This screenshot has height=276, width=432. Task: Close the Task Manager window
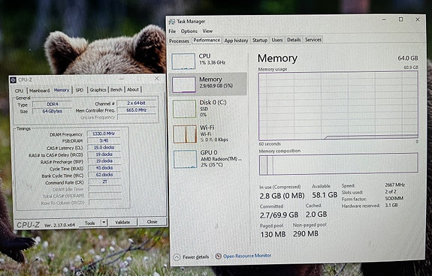pos(418,19)
